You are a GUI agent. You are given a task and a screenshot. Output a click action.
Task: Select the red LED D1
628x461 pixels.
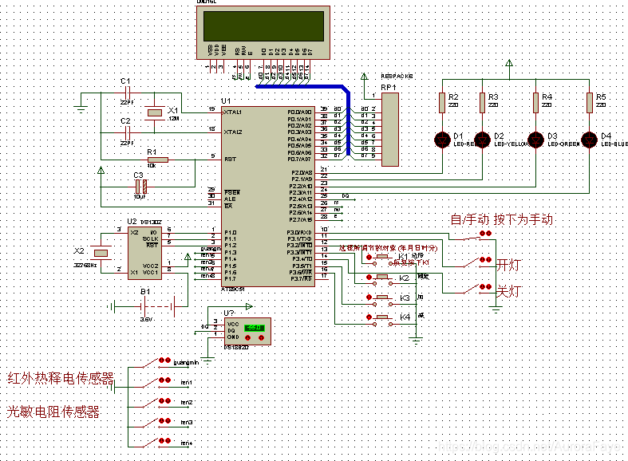point(443,140)
